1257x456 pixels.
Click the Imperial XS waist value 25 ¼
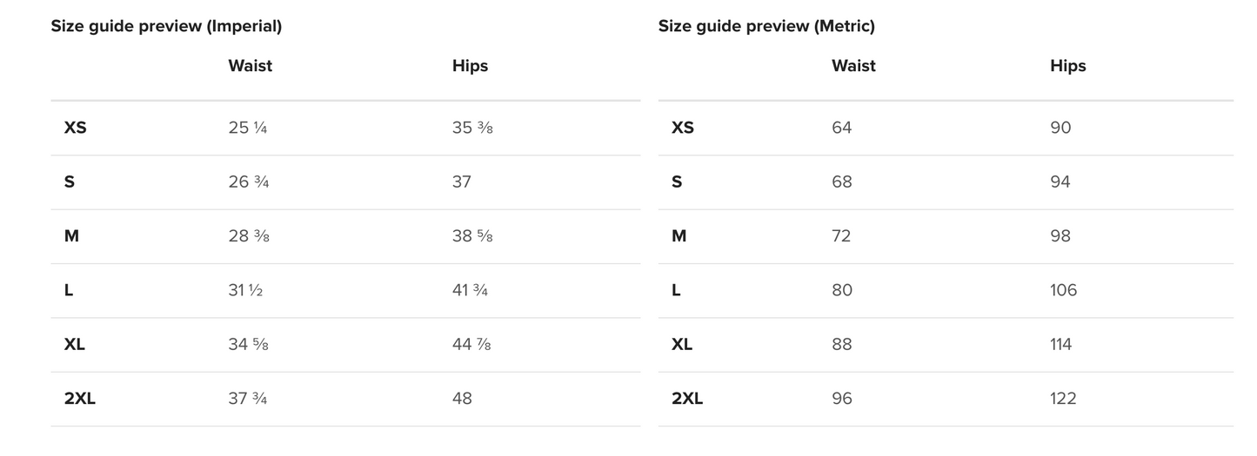247,128
